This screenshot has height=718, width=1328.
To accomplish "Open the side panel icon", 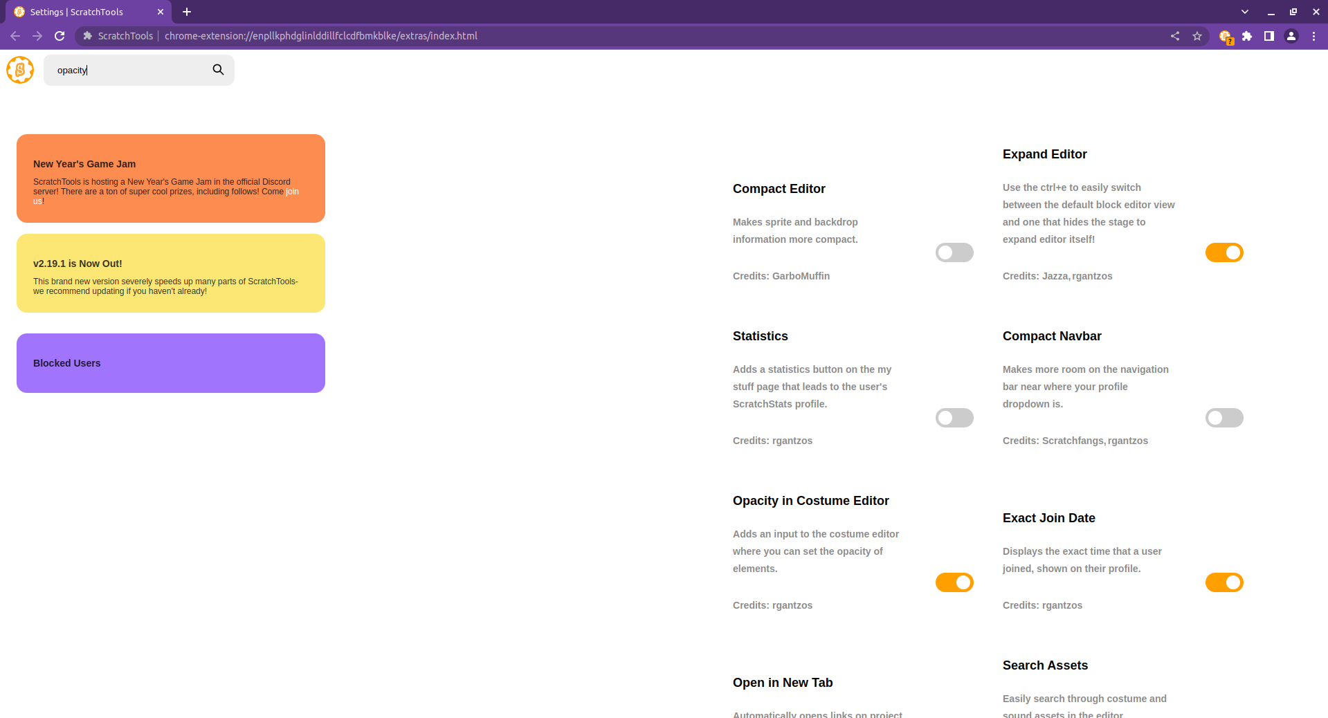I will click(x=1269, y=36).
